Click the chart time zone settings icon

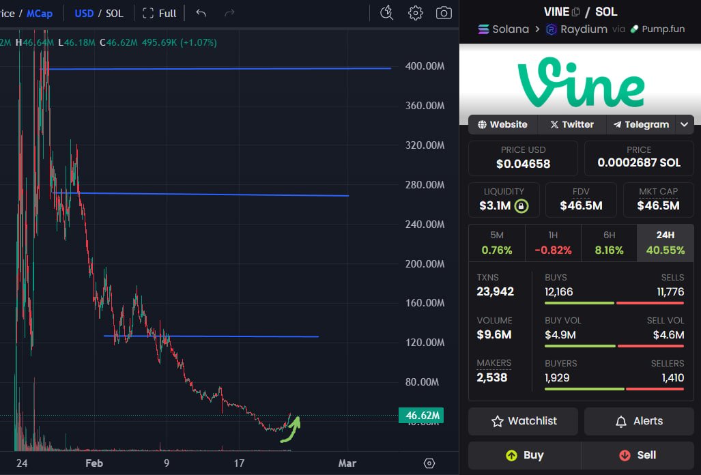coord(429,463)
